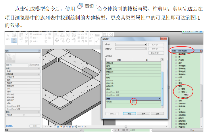Click the Mirror pick-axis icon
Screen dimensions: 206x136
click(x=68, y=35)
